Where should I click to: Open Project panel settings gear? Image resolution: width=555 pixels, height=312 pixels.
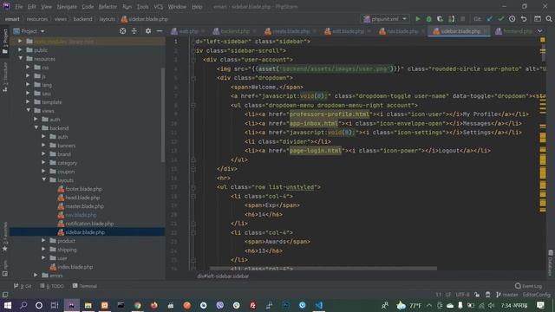pyautogui.click(x=148, y=31)
